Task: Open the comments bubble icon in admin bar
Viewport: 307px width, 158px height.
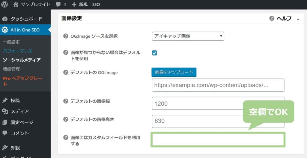Action: coord(58,4)
